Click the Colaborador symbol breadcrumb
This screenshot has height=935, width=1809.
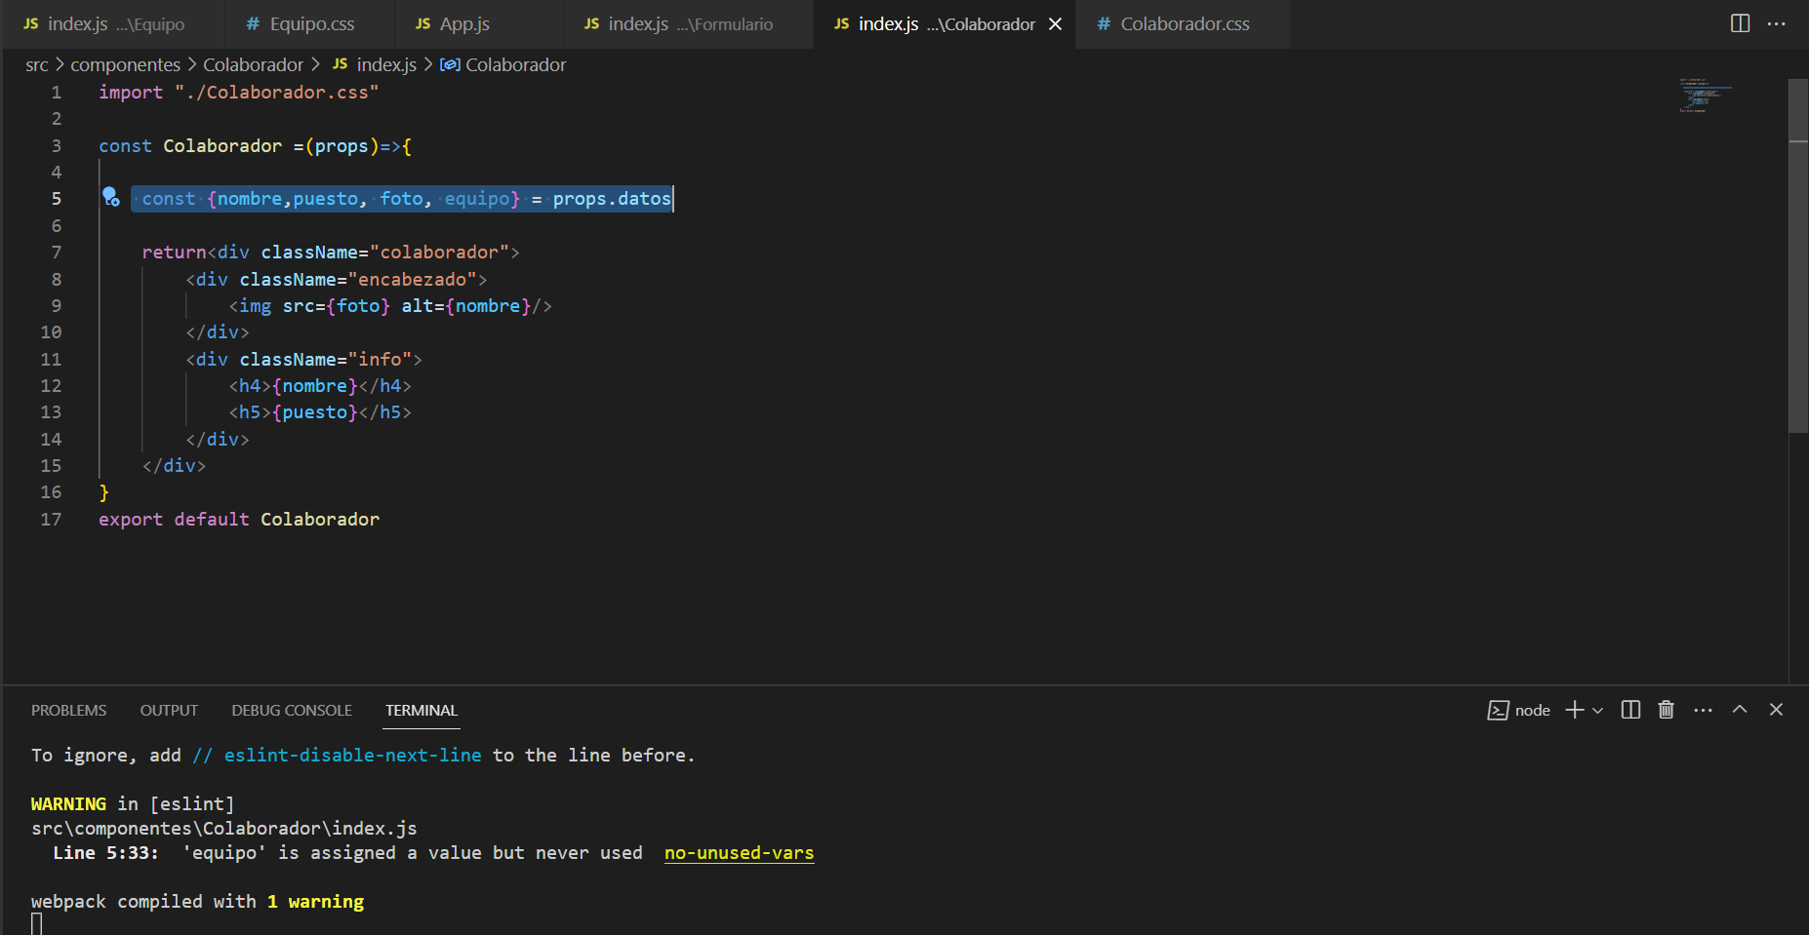[x=502, y=65]
